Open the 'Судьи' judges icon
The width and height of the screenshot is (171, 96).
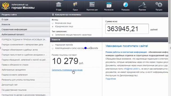click(x=75, y=5)
